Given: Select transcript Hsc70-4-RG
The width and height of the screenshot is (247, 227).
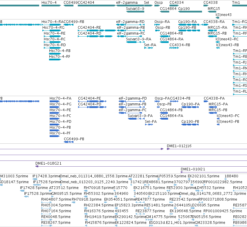Looking at the screenshot, I should 52,30.
